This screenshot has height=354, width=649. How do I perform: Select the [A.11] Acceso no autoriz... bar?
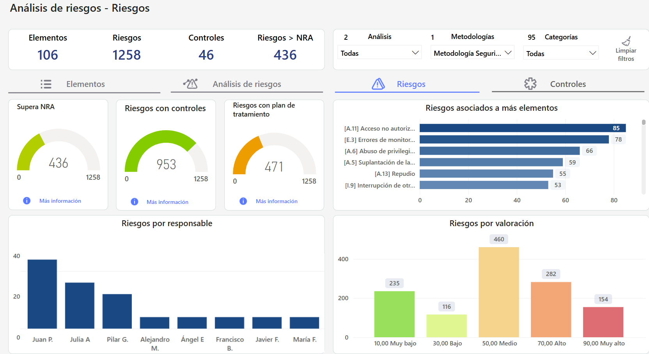pyautogui.click(x=523, y=128)
